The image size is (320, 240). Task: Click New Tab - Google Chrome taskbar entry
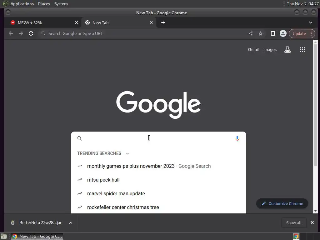click(x=37, y=236)
